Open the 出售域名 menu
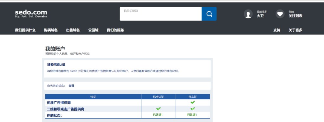324x122 pixels. click(x=73, y=30)
